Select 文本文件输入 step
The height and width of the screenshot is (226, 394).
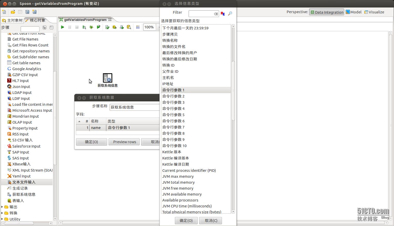pyautogui.click(x=24, y=182)
